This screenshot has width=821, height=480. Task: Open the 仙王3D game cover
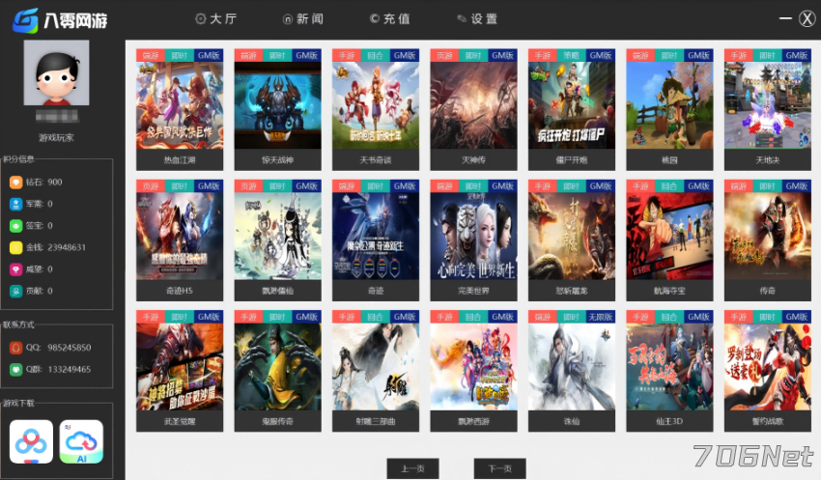[x=669, y=367]
